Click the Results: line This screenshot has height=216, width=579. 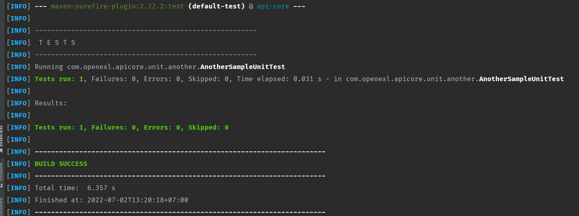click(51, 103)
